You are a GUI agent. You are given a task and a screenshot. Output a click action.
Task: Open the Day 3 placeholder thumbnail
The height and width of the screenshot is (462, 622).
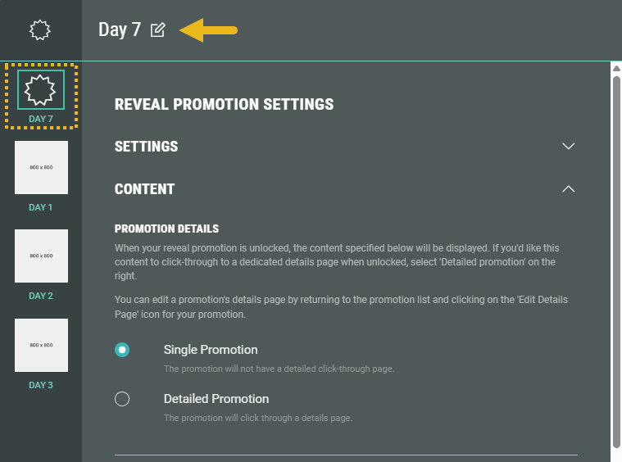pos(41,345)
